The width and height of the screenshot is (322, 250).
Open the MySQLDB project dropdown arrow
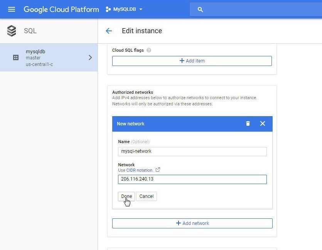click(141, 9)
